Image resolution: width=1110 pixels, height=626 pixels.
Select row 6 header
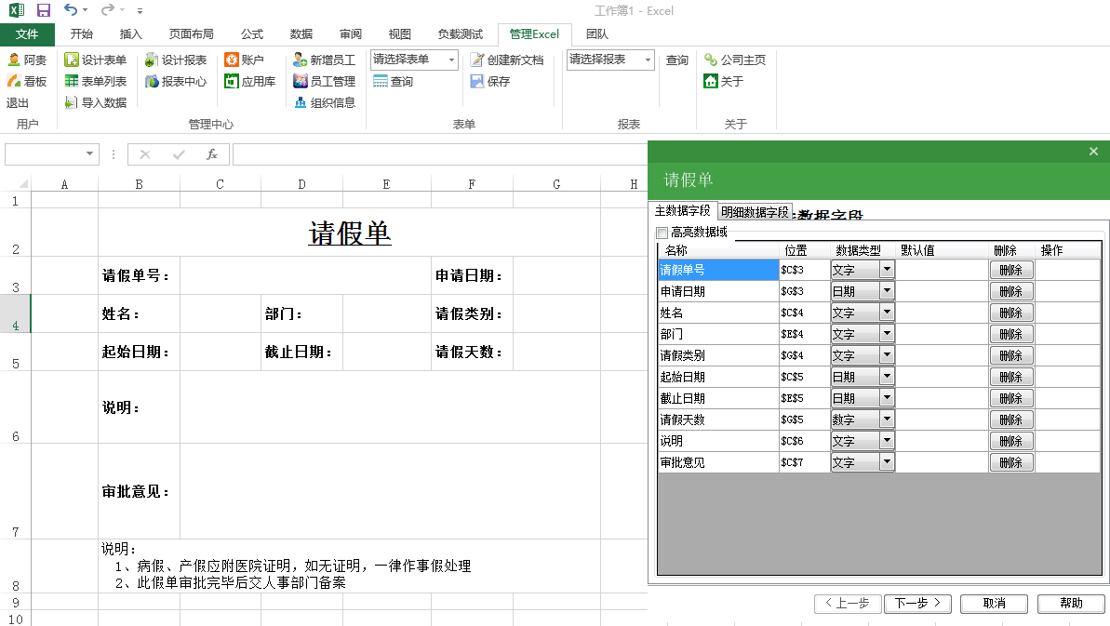click(16, 407)
